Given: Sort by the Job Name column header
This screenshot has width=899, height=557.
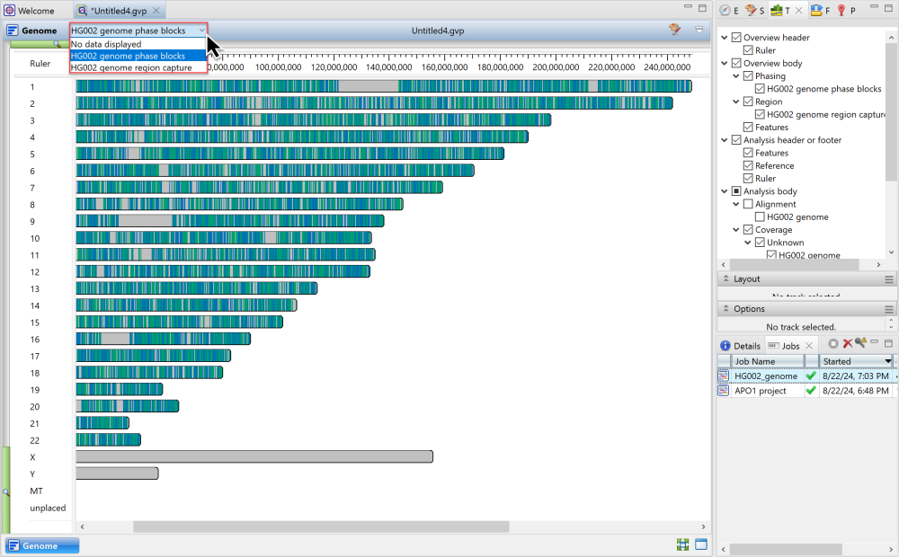Looking at the screenshot, I should point(767,361).
